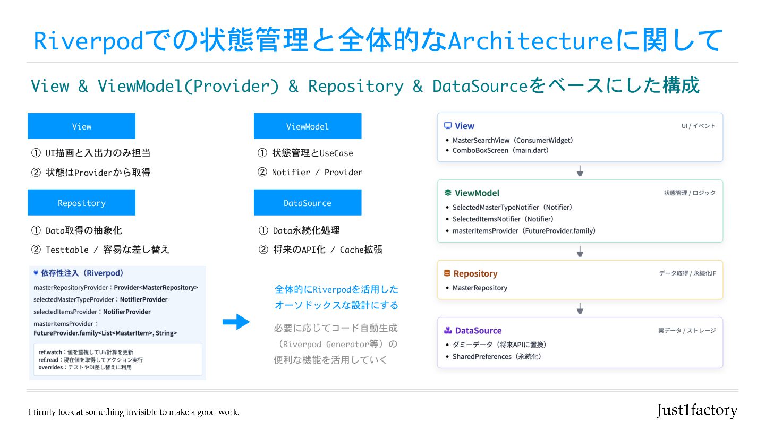Click the text 状態はProviderから取得

pyautogui.click(x=98, y=172)
